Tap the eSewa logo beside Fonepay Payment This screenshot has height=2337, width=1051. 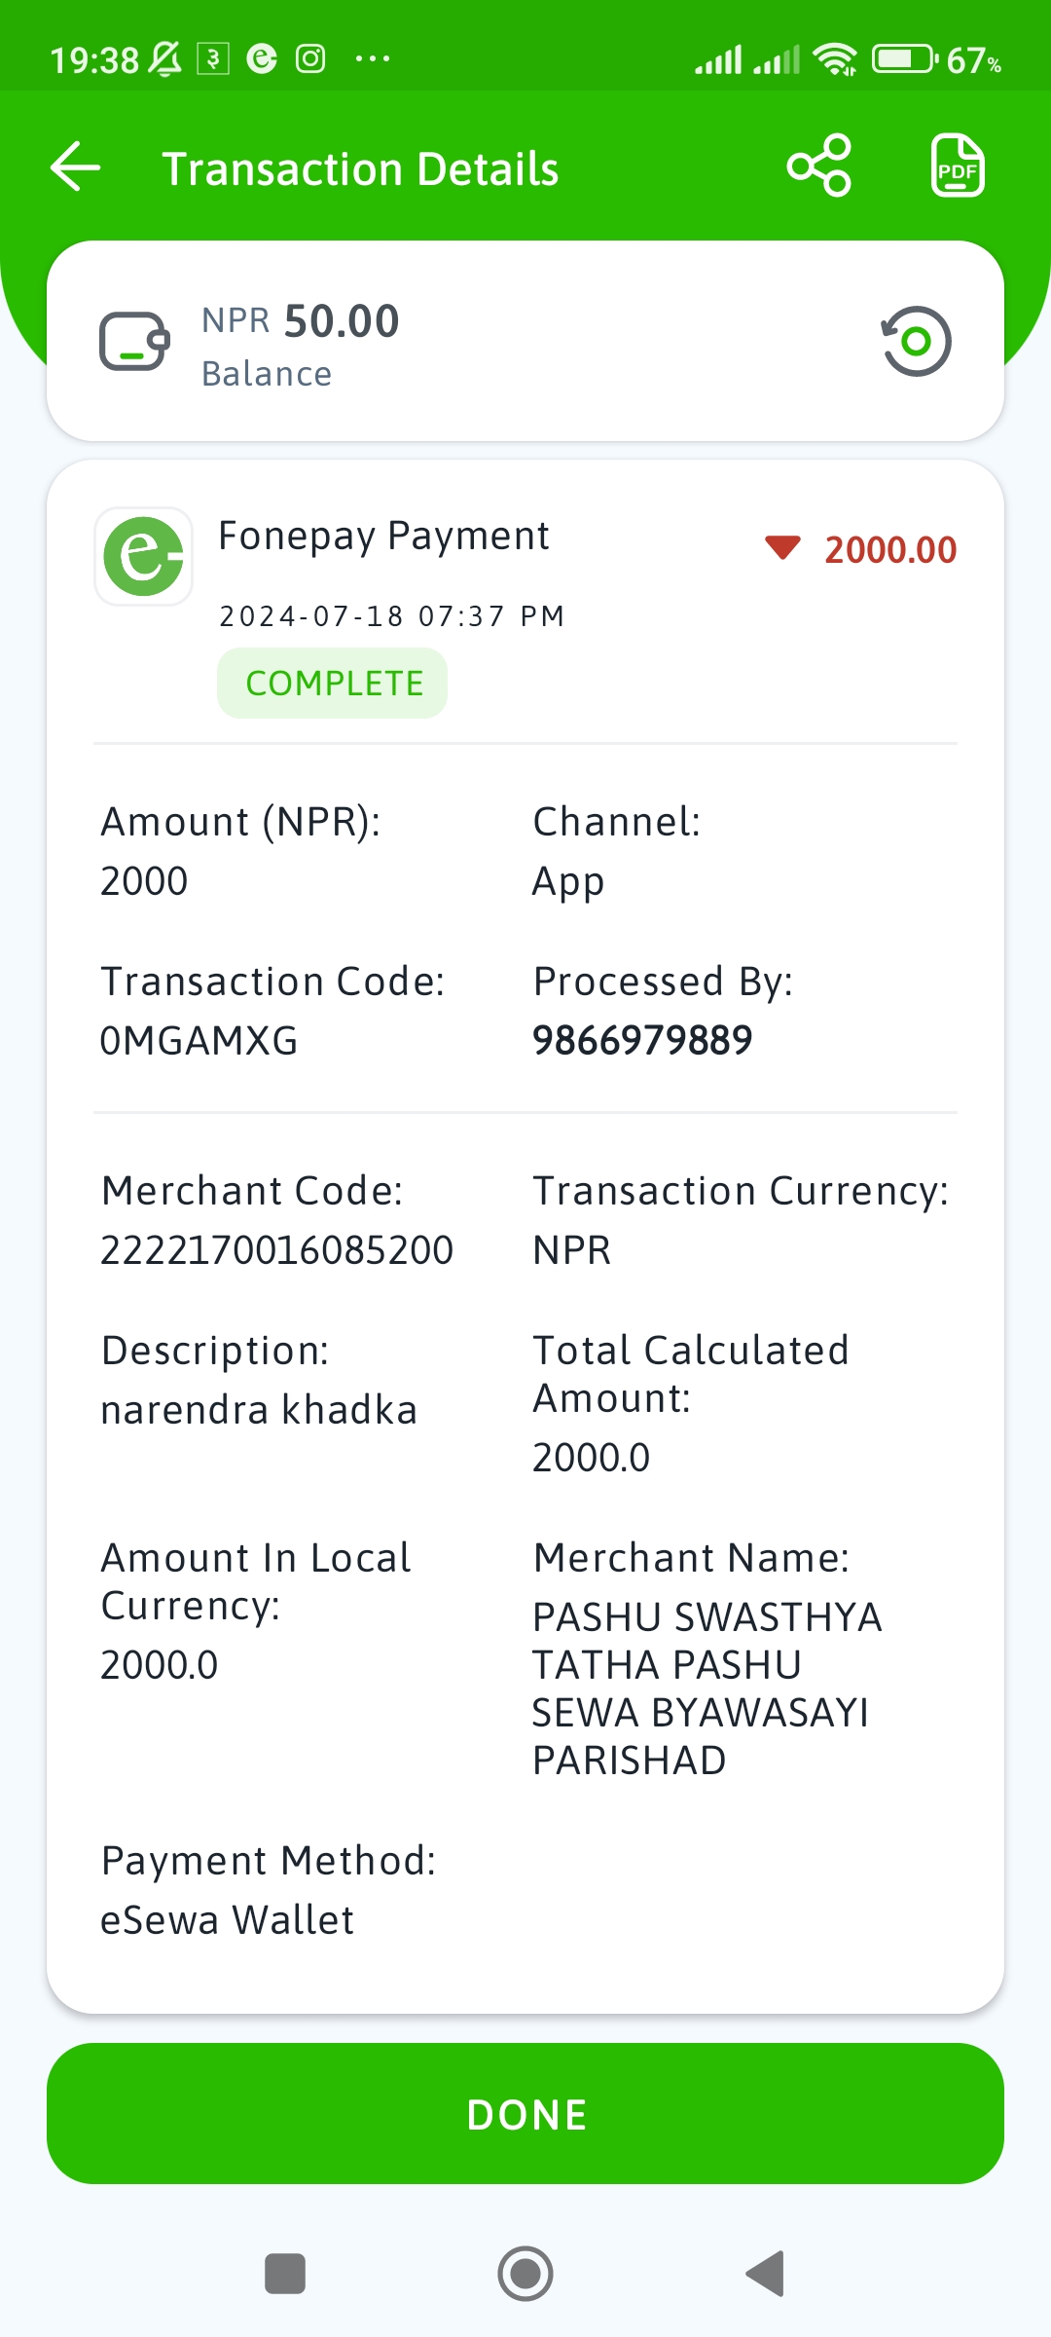click(x=143, y=556)
